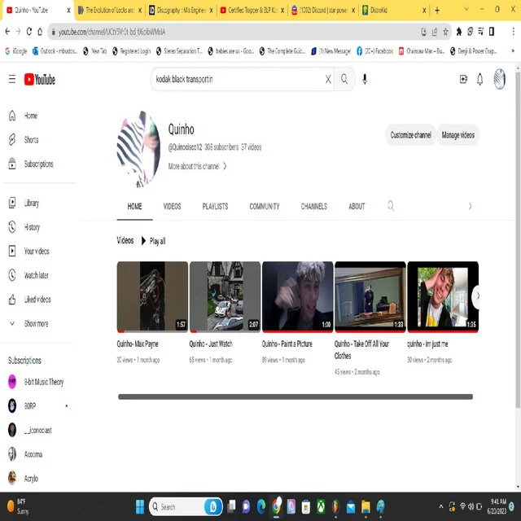This screenshot has width=521, height=521.
Task: Select the HOME channel tab
Action: coord(134,206)
